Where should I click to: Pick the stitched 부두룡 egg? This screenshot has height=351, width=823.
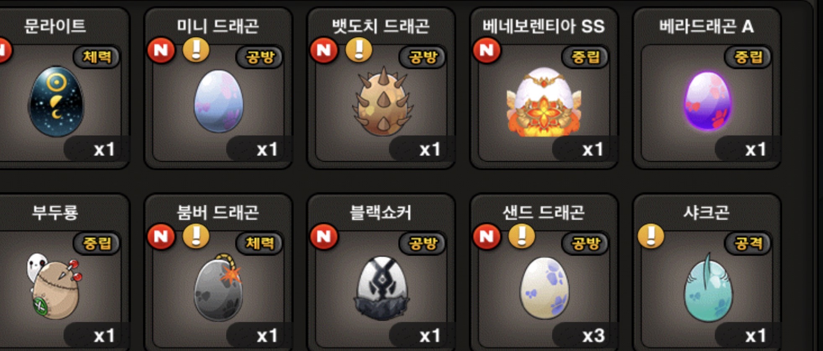[55, 286]
